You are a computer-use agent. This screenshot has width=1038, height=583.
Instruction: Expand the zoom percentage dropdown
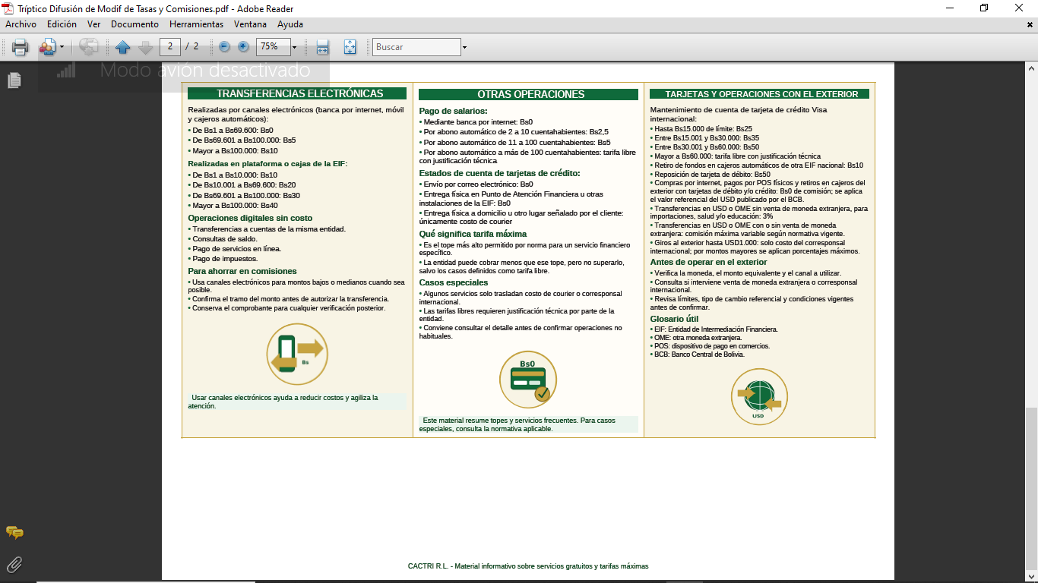(x=294, y=47)
